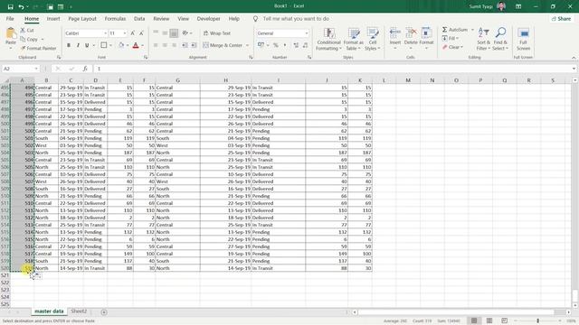
Task: Click the Tell me what you want to do box
Action: (296, 19)
